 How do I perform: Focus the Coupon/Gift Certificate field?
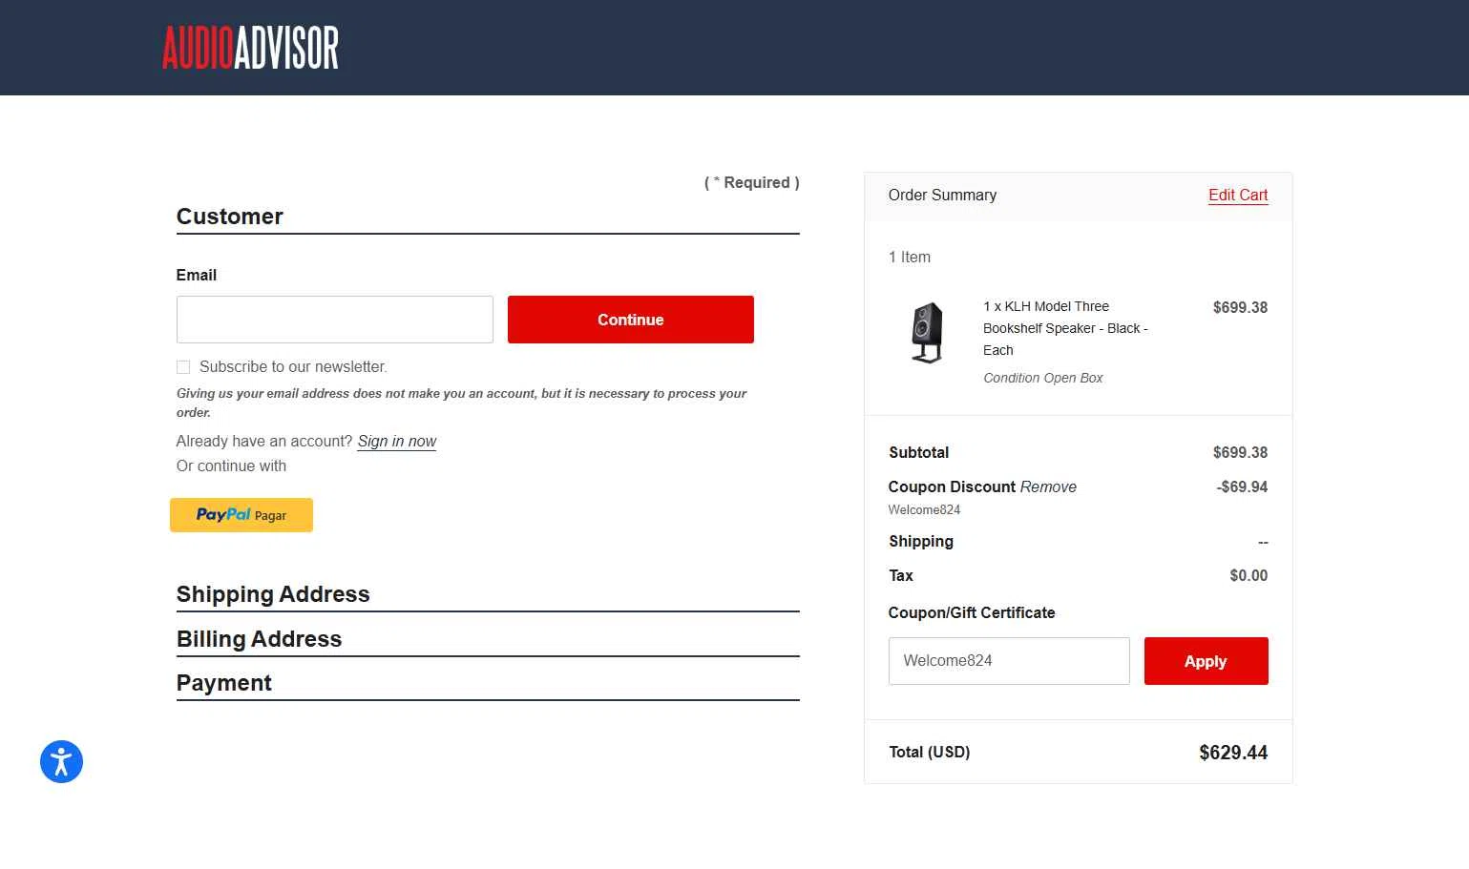1009,661
